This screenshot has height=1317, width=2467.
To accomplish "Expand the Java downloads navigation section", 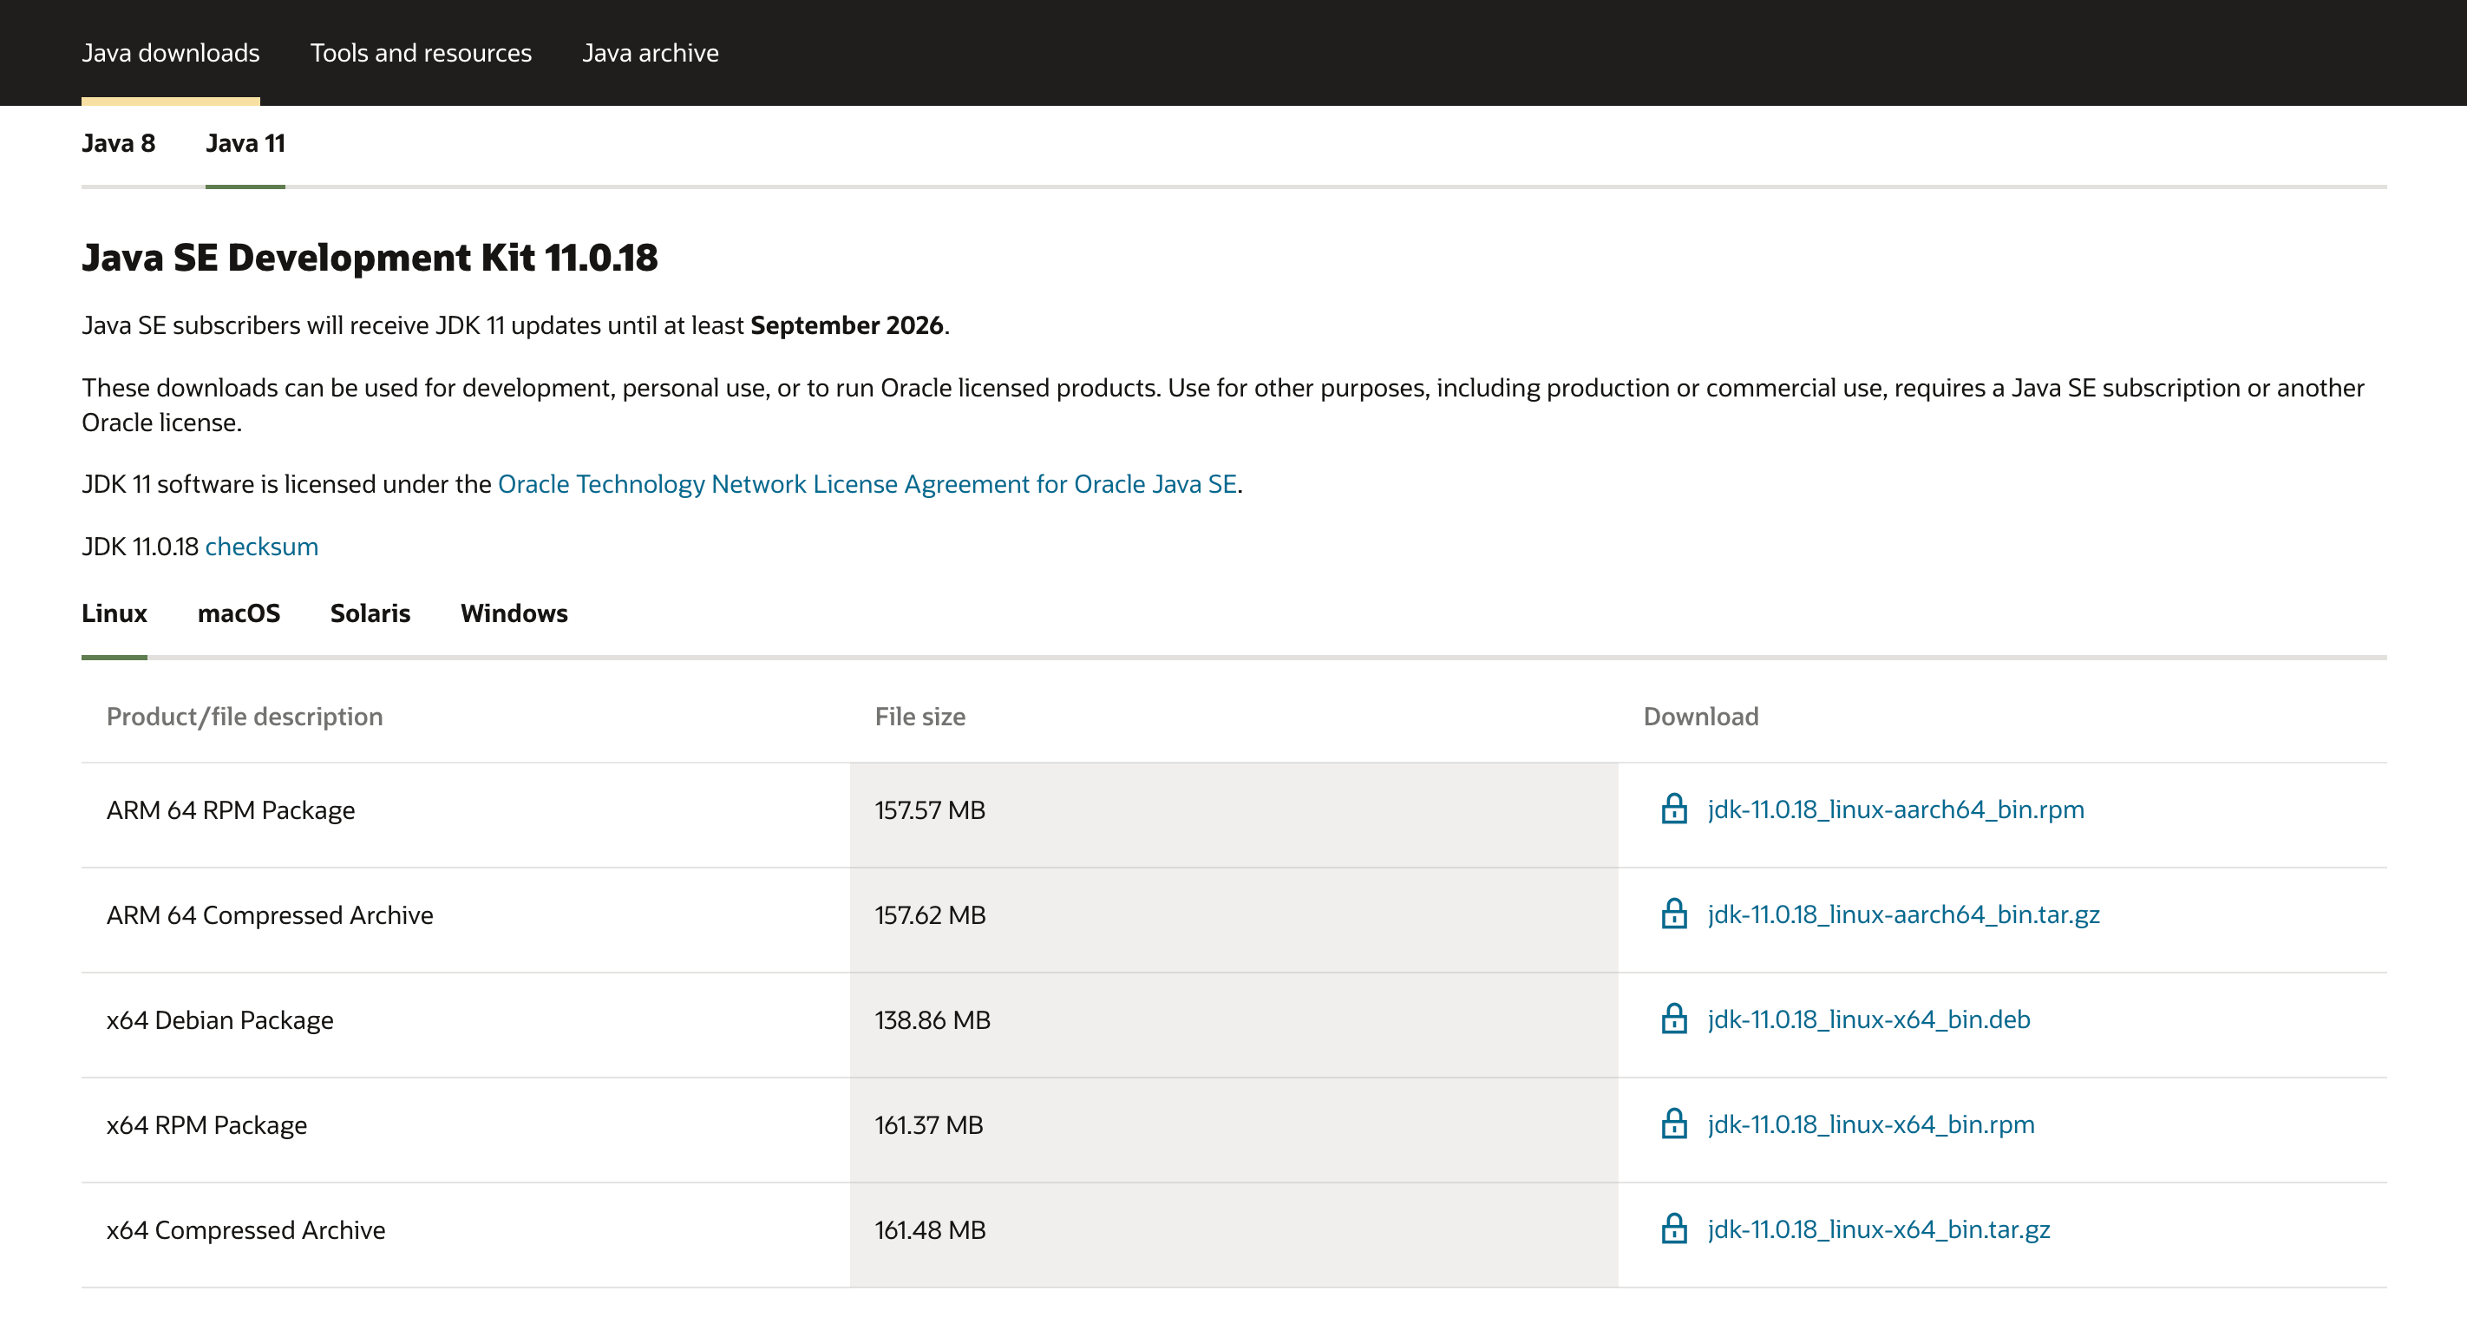I will (170, 52).
